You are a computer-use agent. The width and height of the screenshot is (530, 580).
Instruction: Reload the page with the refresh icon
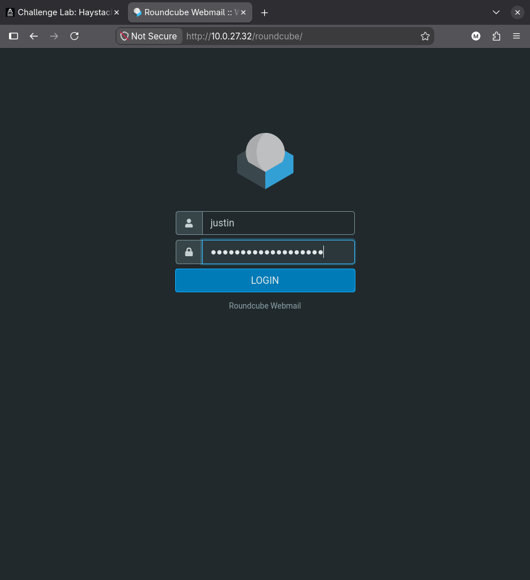(x=74, y=36)
